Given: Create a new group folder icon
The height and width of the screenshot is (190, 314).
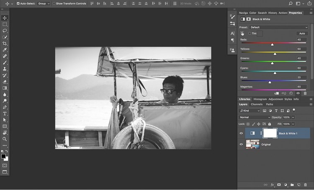Looking at the screenshot, I should [292, 185].
